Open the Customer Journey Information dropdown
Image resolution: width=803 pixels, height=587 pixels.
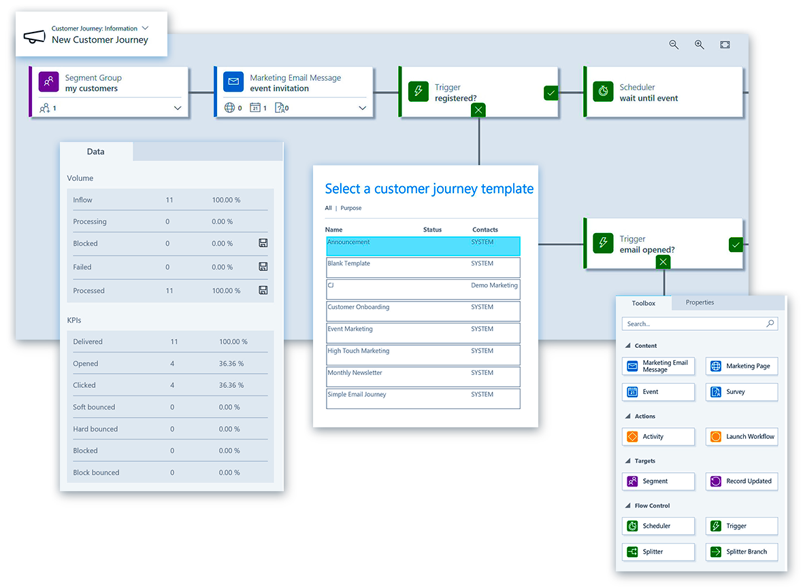(145, 29)
